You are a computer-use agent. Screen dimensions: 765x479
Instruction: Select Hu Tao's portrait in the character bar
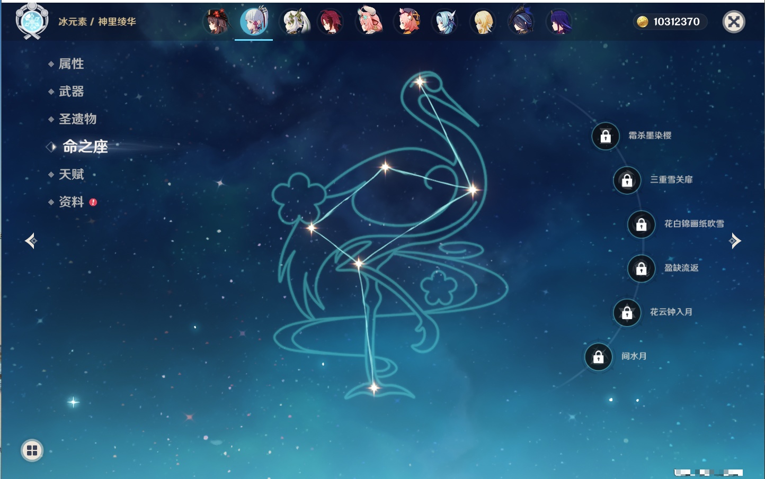pos(217,22)
